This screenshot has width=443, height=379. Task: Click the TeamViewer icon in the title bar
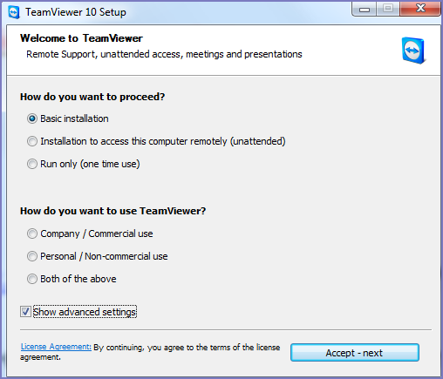[14, 12]
